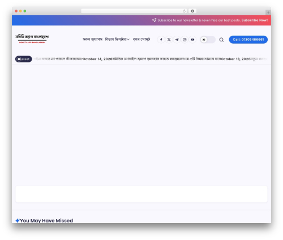Click the paper plane newsletter icon

point(154,20)
